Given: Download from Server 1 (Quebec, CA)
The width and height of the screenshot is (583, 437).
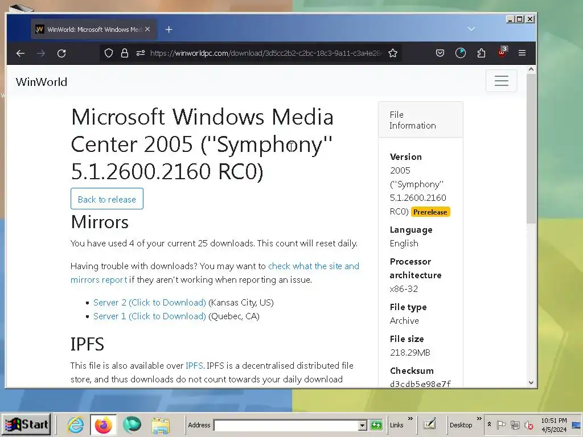Looking at the screenshot, I should pos(150,316).
